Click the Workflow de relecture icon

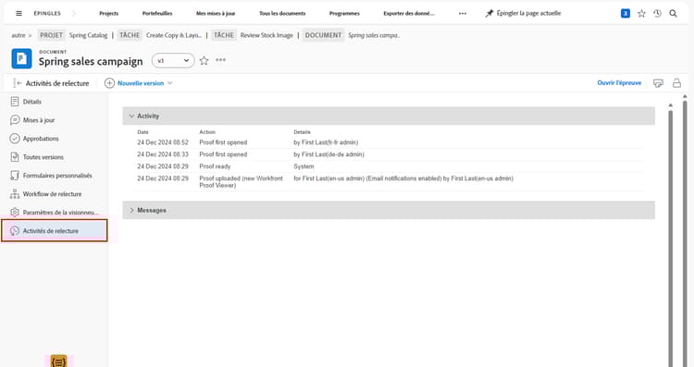click(15, 194)
